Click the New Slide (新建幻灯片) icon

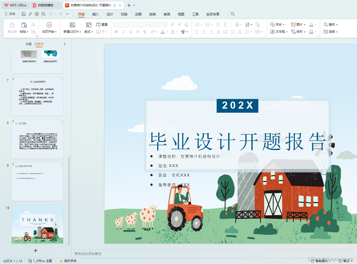[x=72, y=25]
